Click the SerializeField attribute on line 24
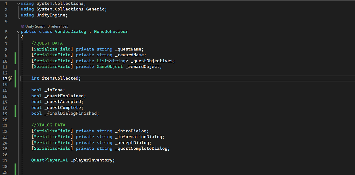355x175 pixels. click(x=52, y=142)
